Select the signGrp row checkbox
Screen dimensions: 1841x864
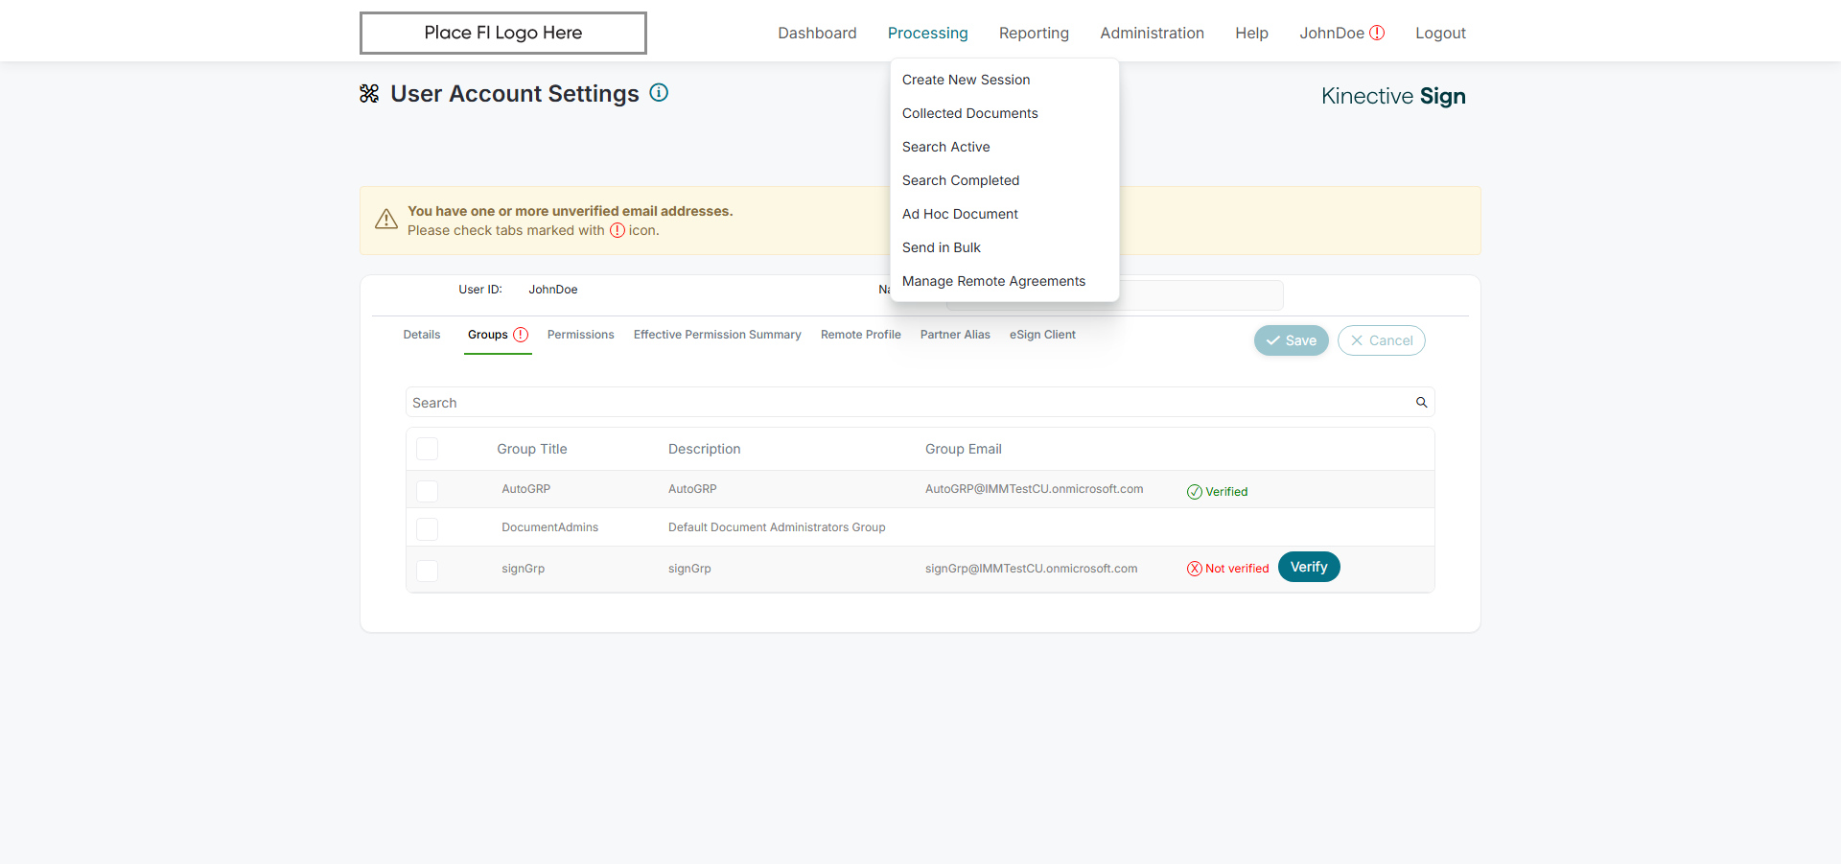(428, 571)
